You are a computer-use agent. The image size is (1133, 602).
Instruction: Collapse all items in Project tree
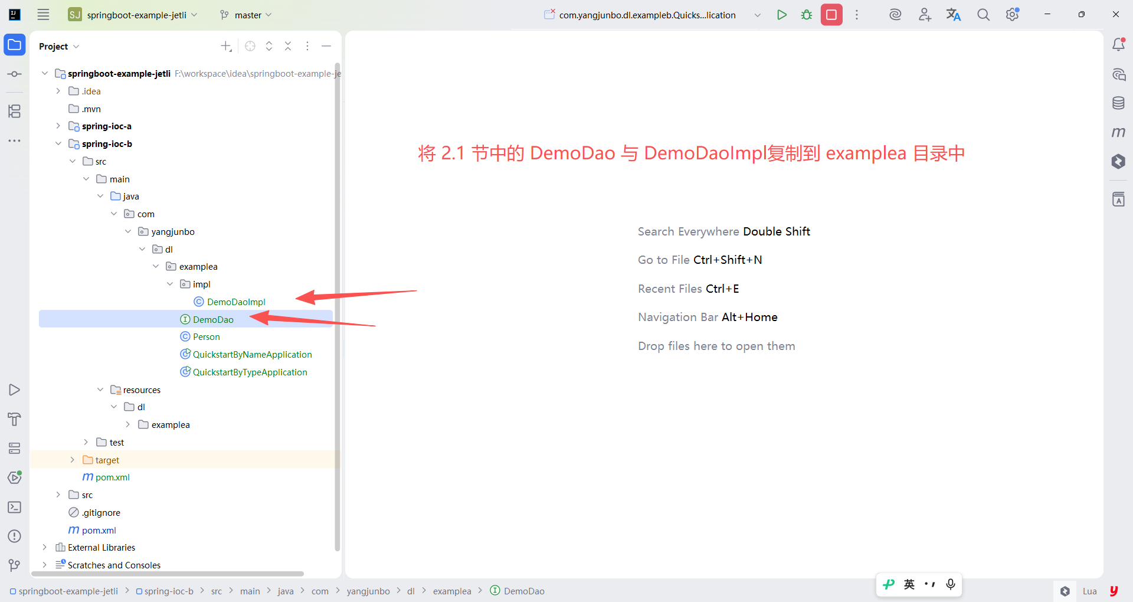point(288,46)
